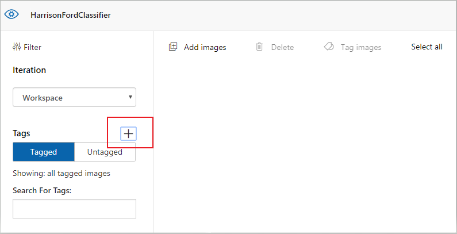
Task: Click the 'Showing: all tagged images' status text
Action: tap(62, 173)
